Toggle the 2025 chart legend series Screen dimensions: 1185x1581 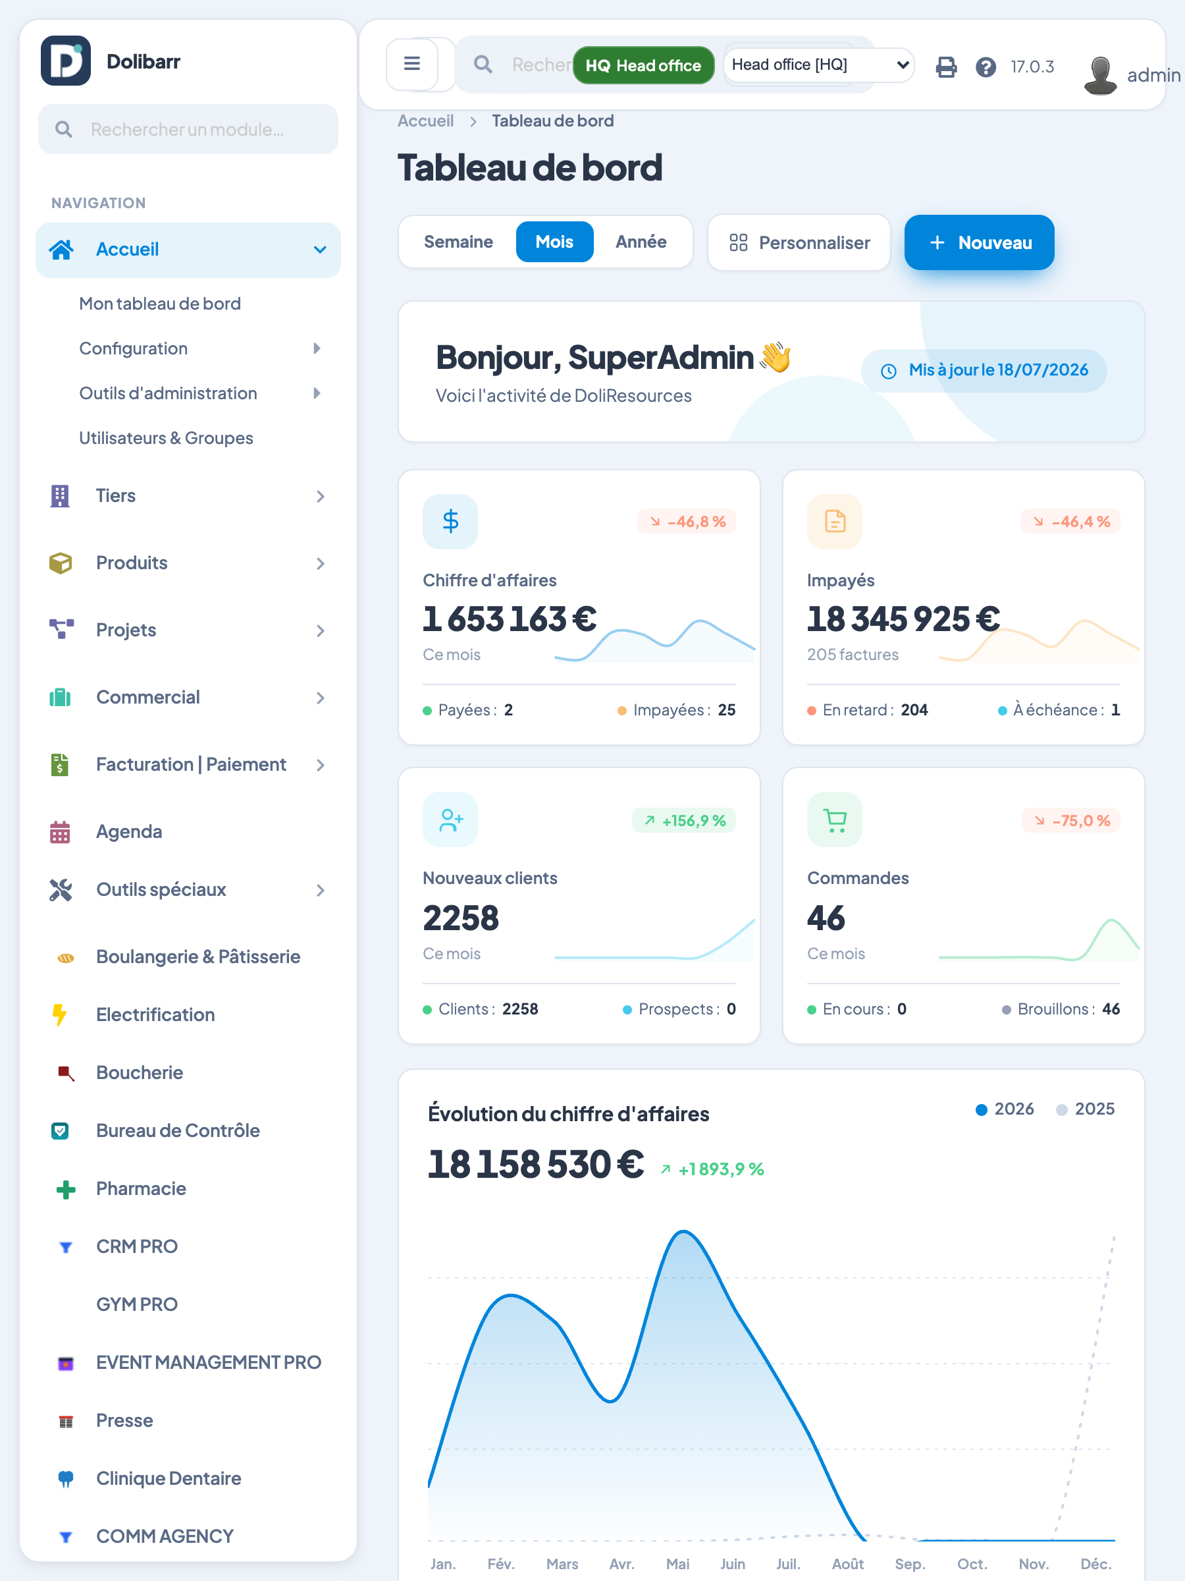[x=1086, y=1109]
